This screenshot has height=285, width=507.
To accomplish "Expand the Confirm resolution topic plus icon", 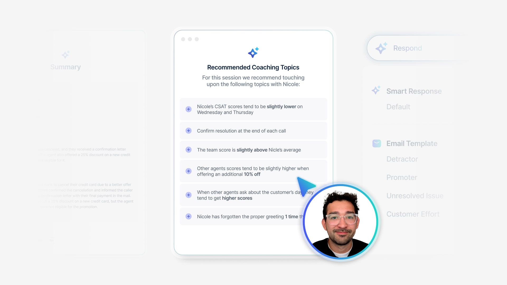I will [x=189, y=131].
